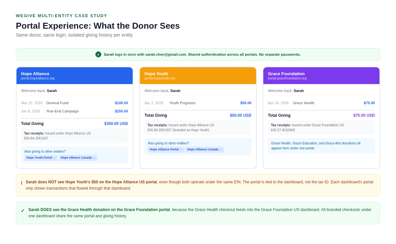Click the checkmark icon in green Grace Health notice

(23, 211)
